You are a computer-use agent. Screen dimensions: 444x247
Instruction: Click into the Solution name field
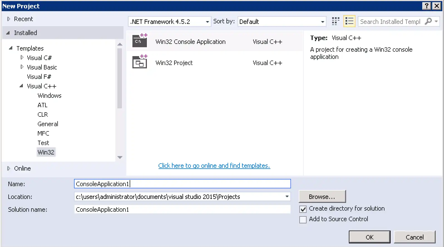[x=182, y=209]
